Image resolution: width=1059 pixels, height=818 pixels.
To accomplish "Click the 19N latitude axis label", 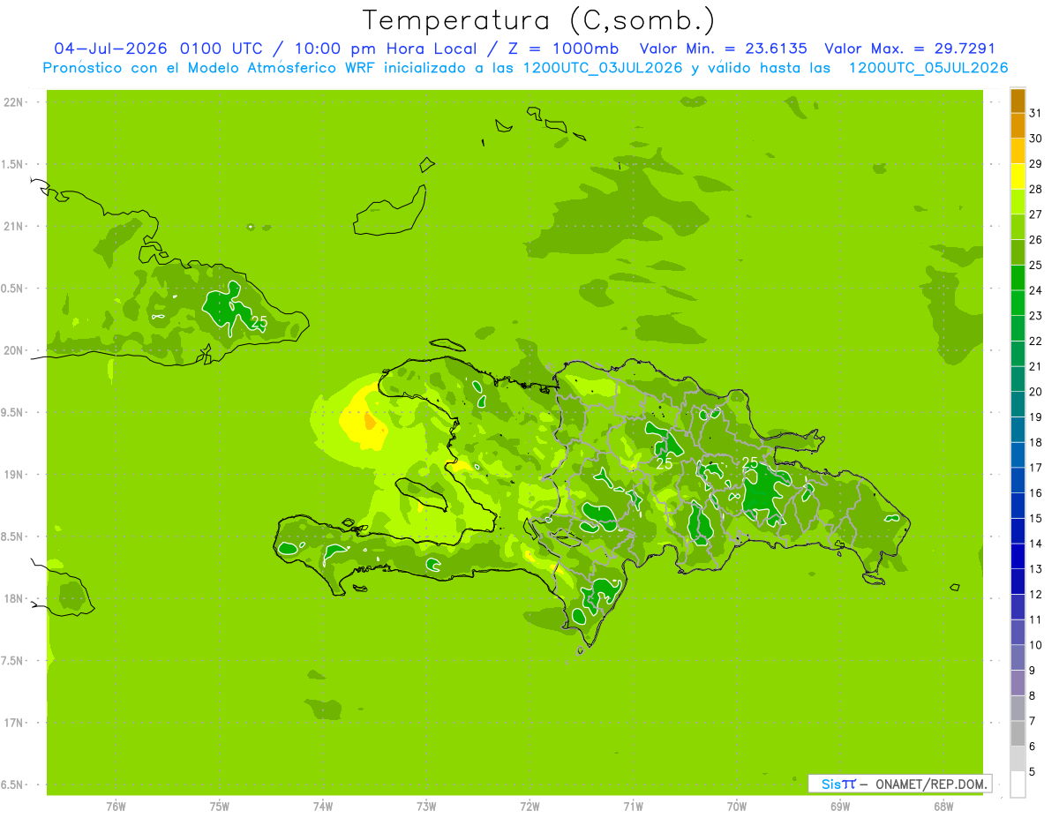I will point(13,475).
